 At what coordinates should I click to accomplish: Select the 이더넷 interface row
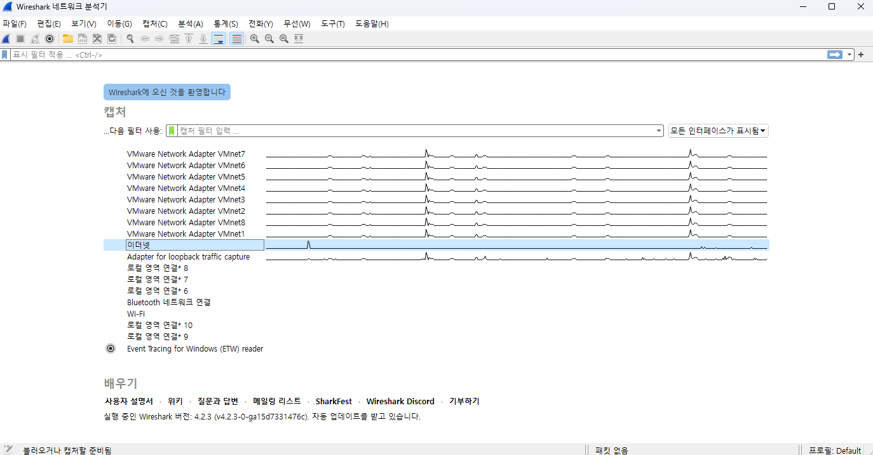tap(436, 245)
